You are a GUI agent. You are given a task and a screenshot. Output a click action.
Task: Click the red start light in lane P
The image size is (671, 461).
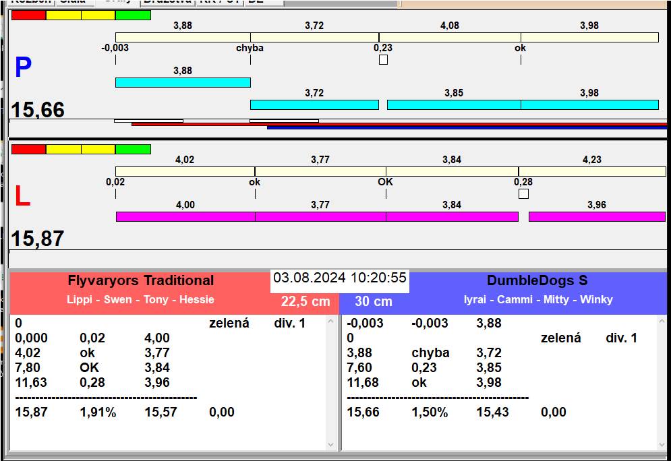pos(29,15)
